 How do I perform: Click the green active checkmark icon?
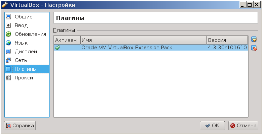(x=58, y=48)
